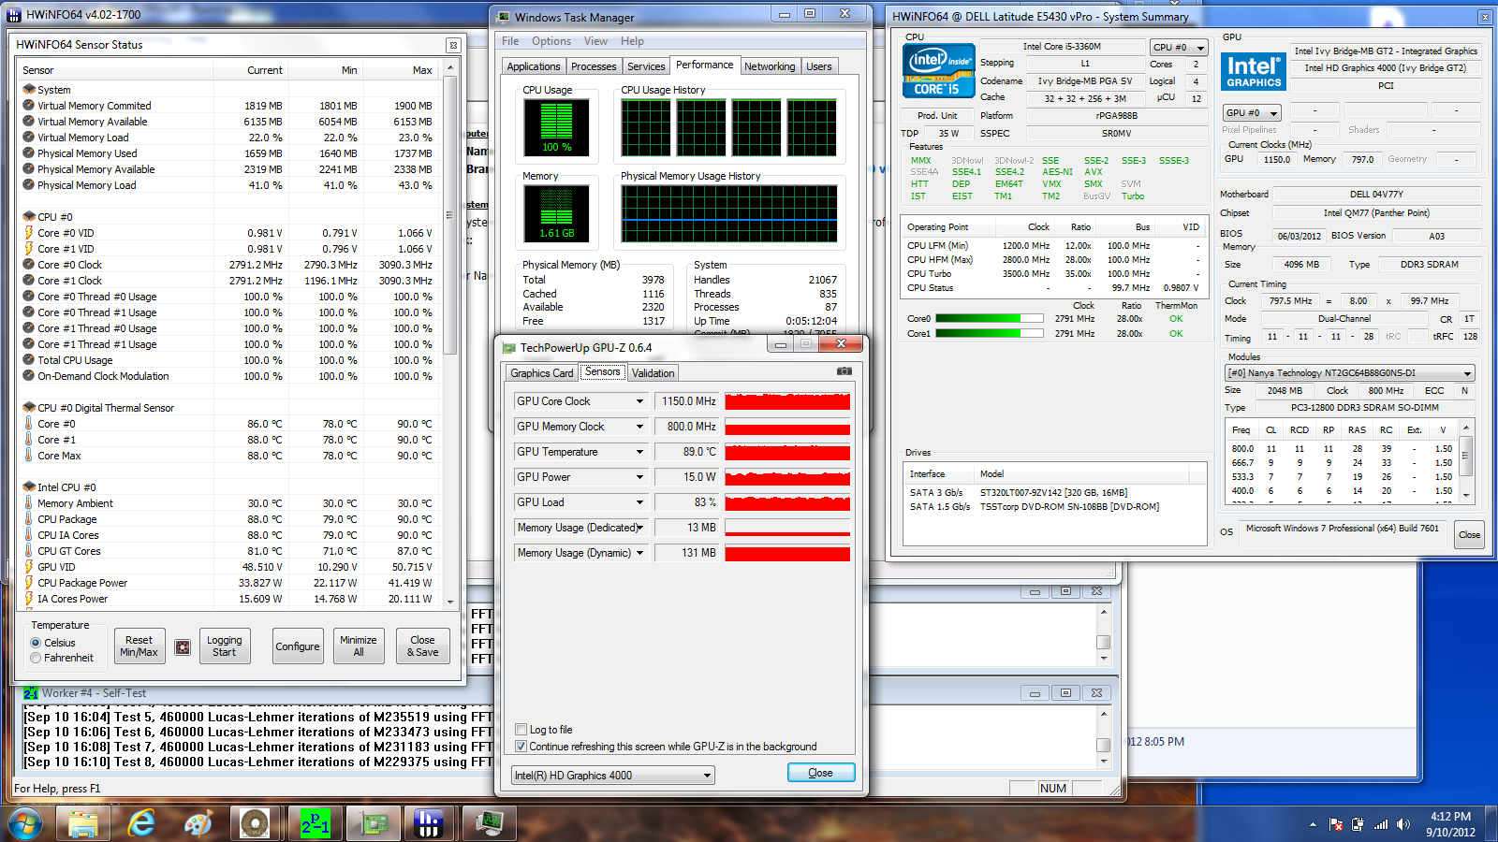Screen dimensions: 1498x842
Task: Click the power icon in the tray
Action: (1358, 824)
